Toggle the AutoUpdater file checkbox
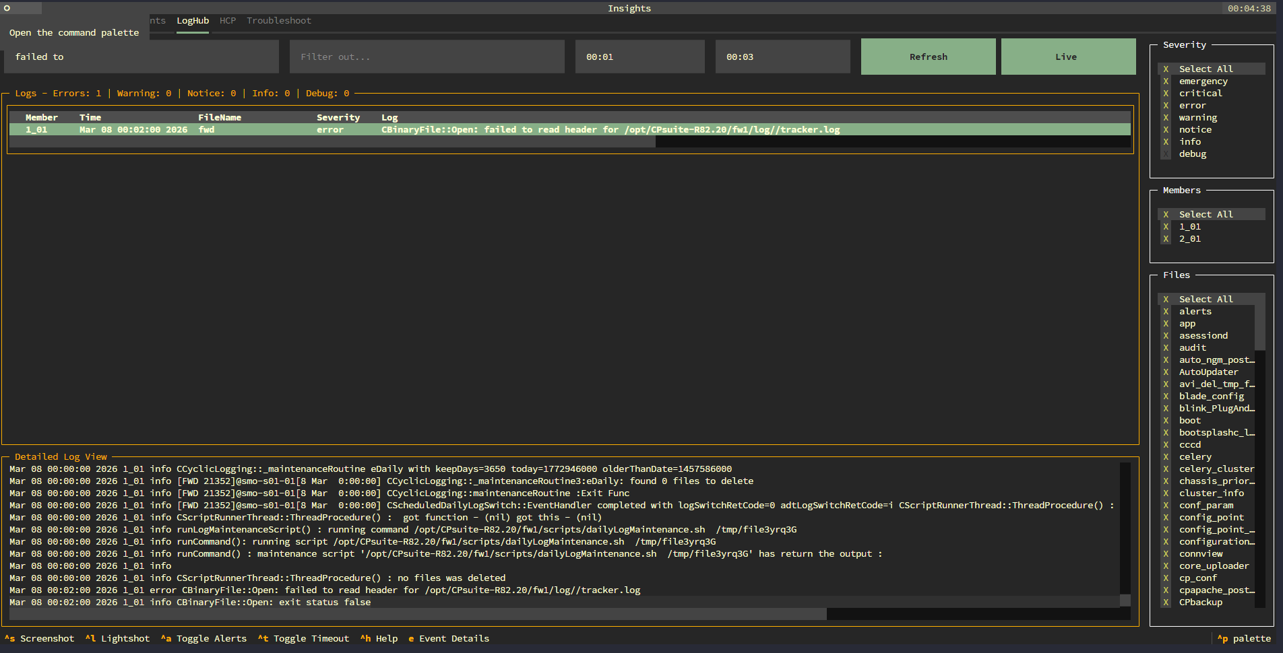Image resolution: width=1283 pixels, height=653 pixels. [1166, 372]
